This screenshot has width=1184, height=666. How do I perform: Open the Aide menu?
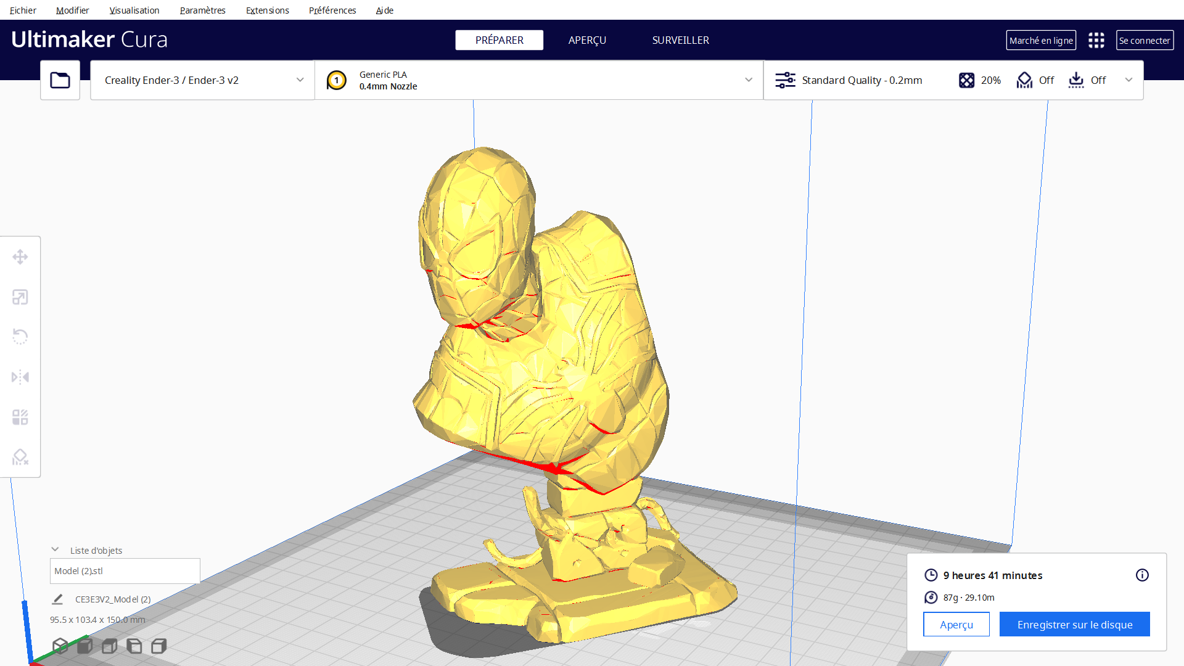click(385, 10)
